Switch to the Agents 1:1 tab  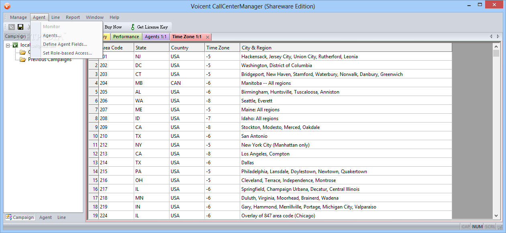(155, 37)
